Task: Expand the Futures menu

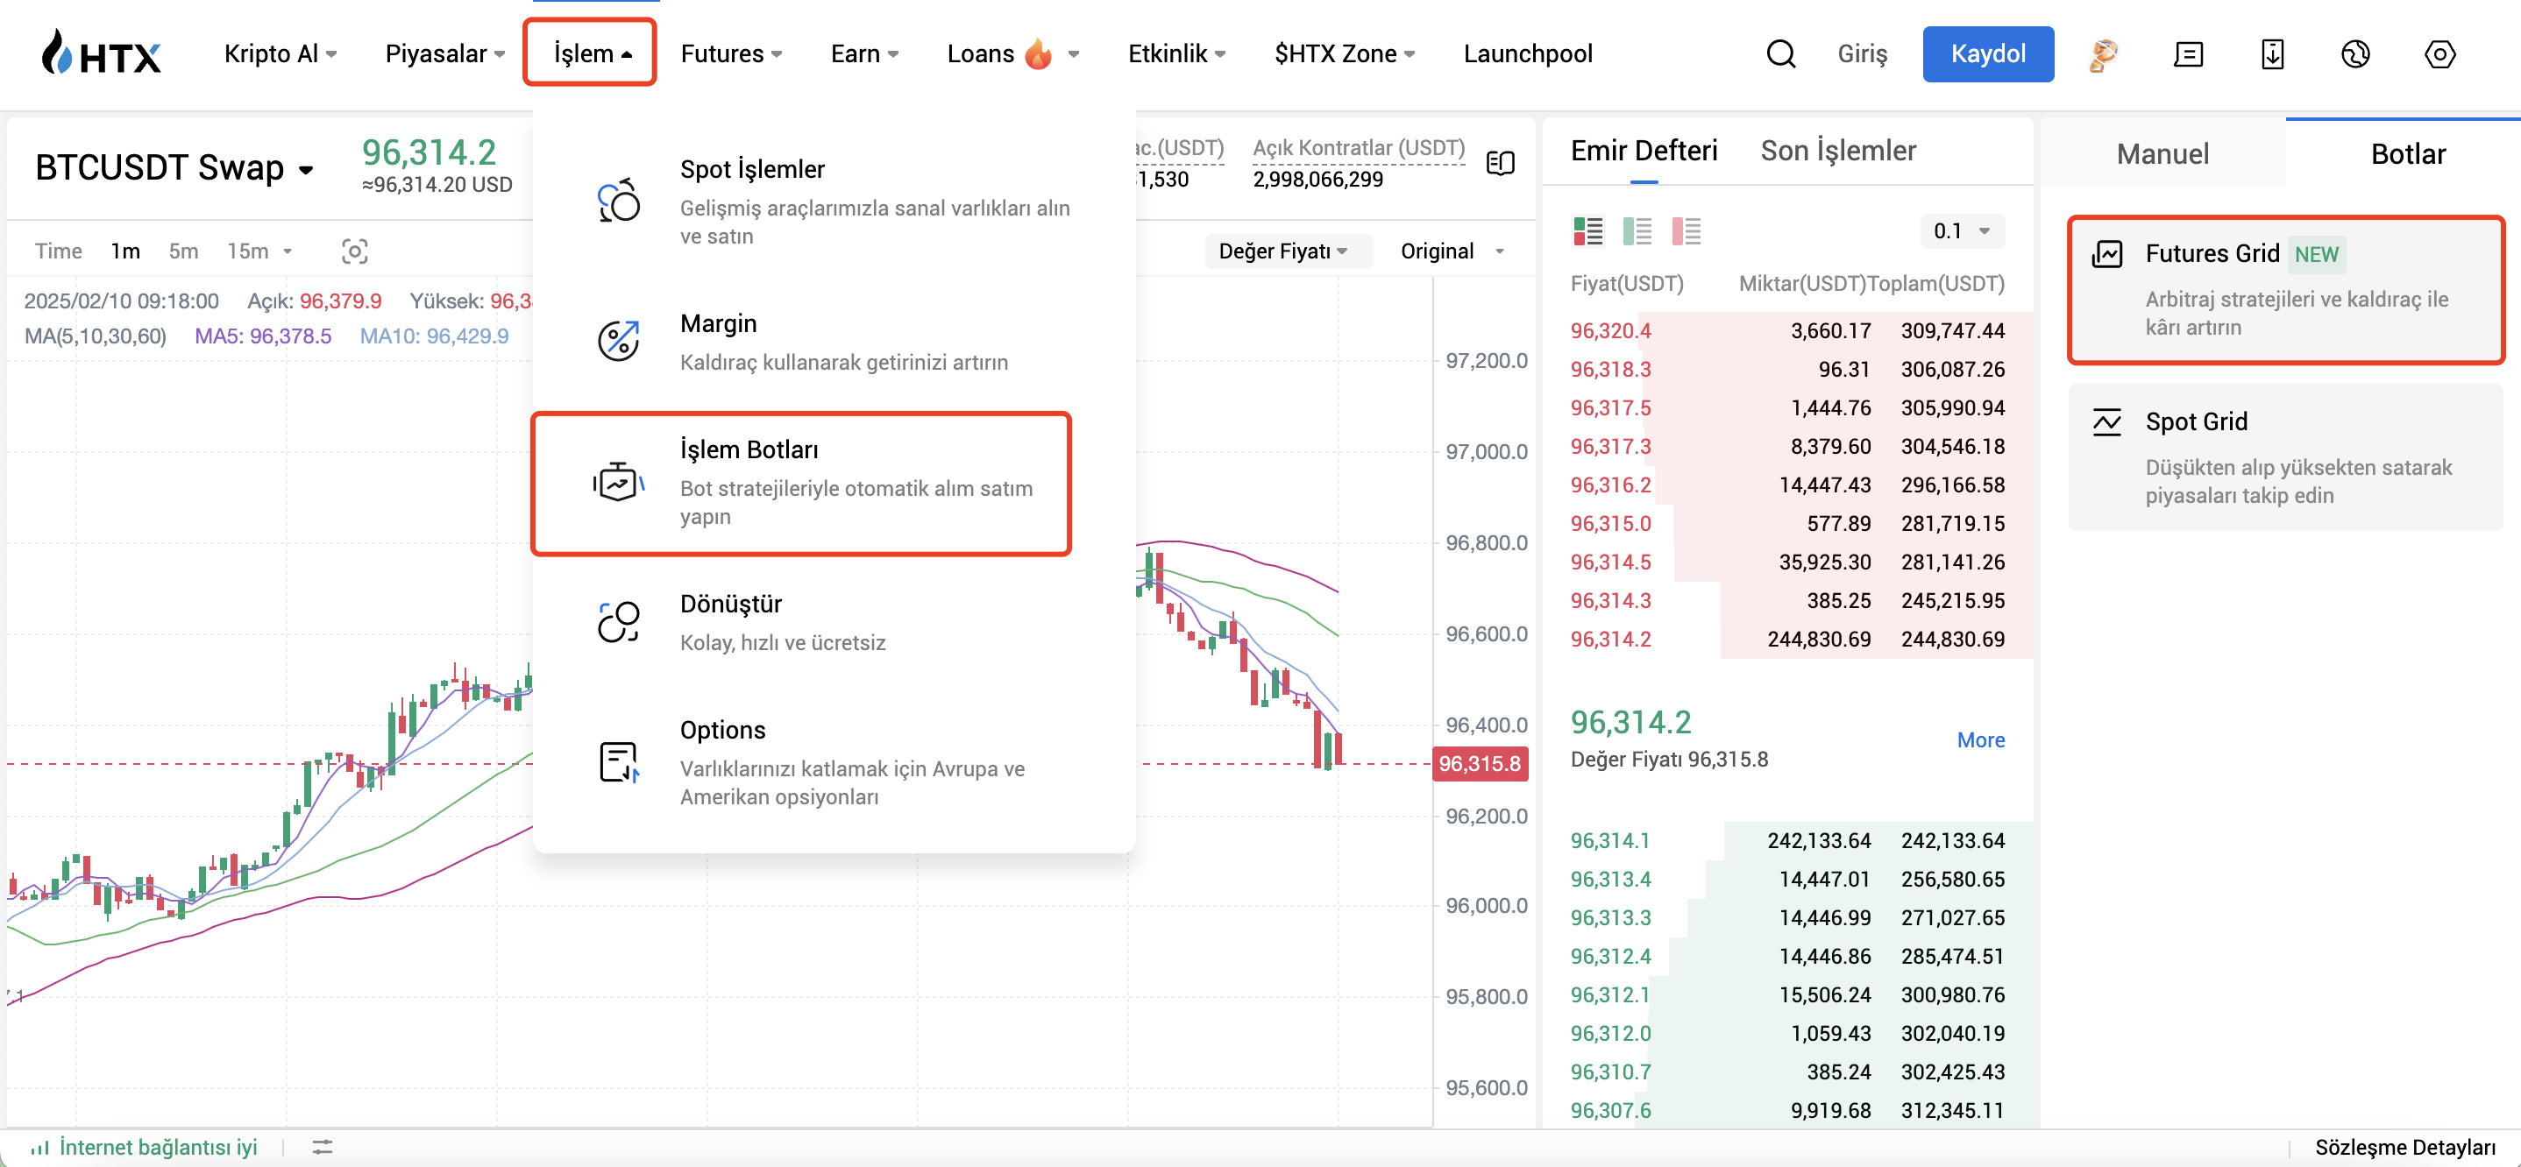Action: 730,53
